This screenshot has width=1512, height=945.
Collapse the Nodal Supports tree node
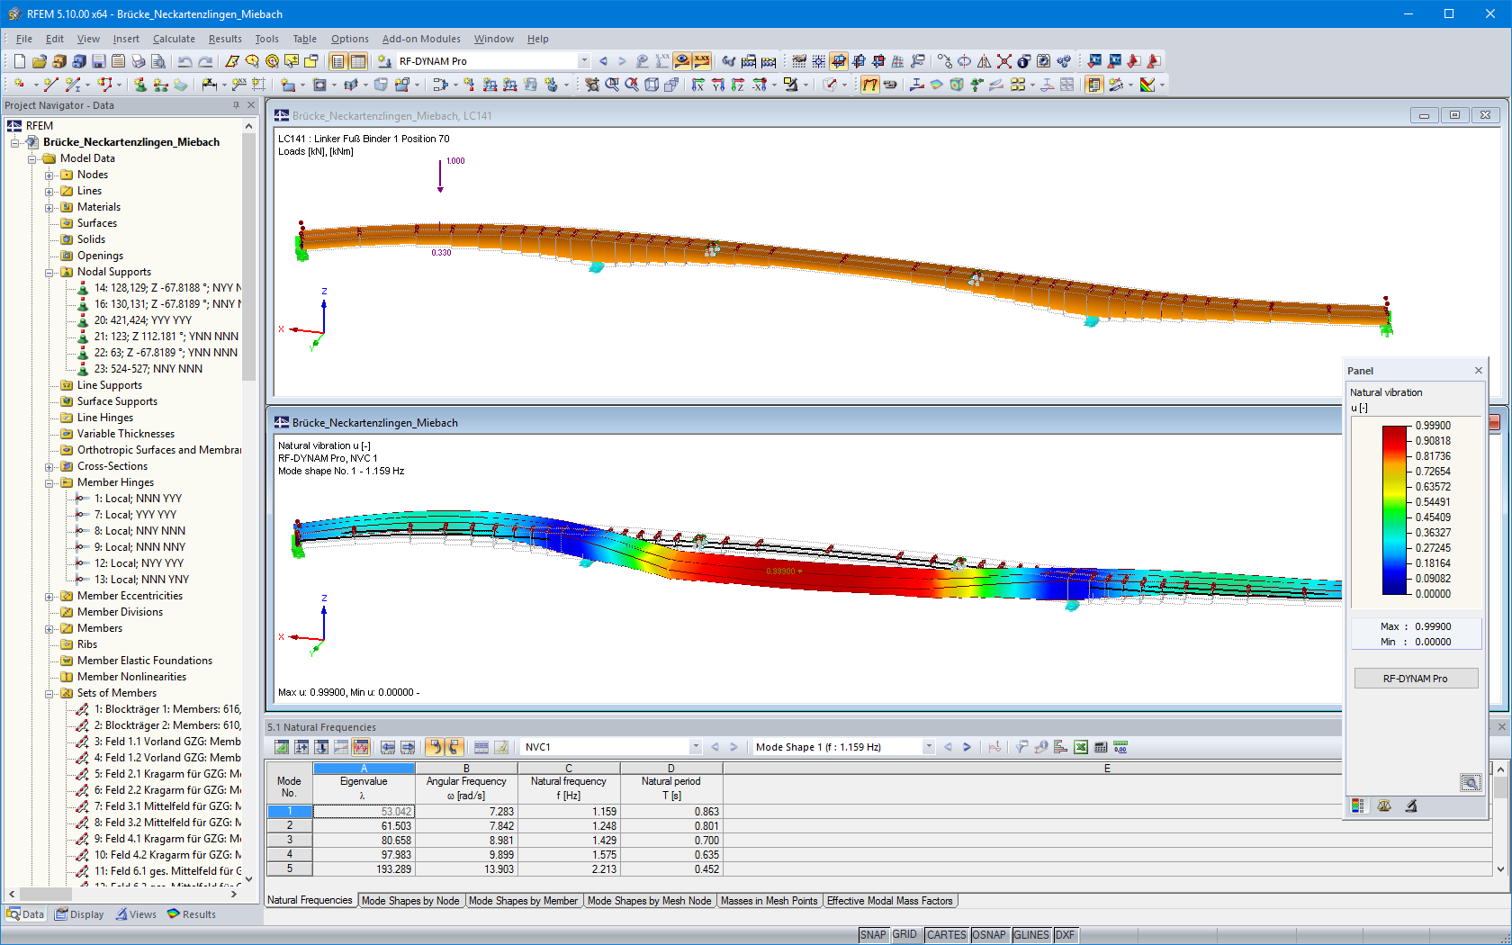[49, 272]
